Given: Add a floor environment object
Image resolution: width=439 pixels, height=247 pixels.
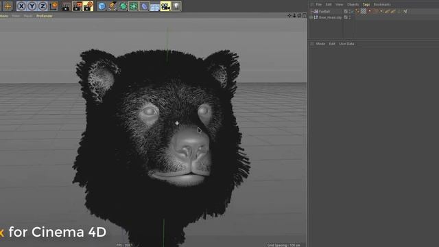Looking at the screenshot, I should click(155, 6).
